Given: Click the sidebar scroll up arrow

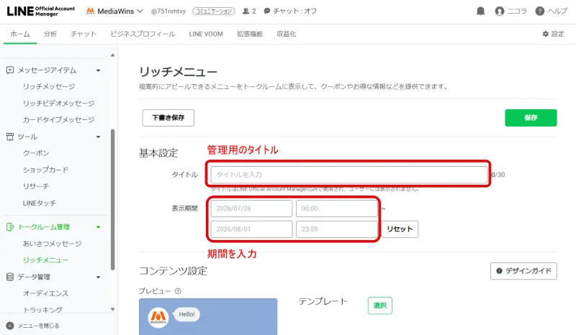Looking at the screenshot, I should [113, 55].
